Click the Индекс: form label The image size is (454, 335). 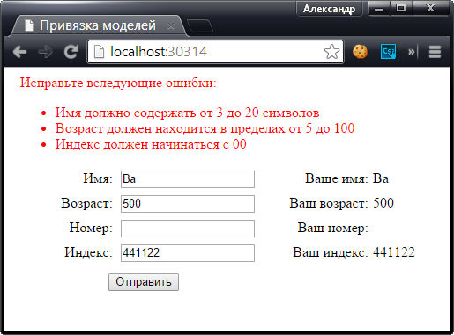point(88,252)
